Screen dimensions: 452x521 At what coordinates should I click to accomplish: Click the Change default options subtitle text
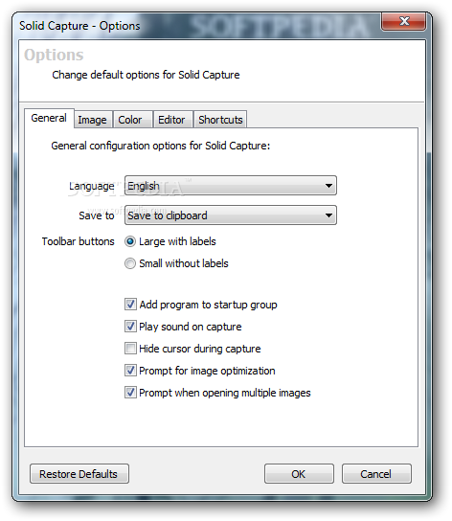[x=146, y=75]
